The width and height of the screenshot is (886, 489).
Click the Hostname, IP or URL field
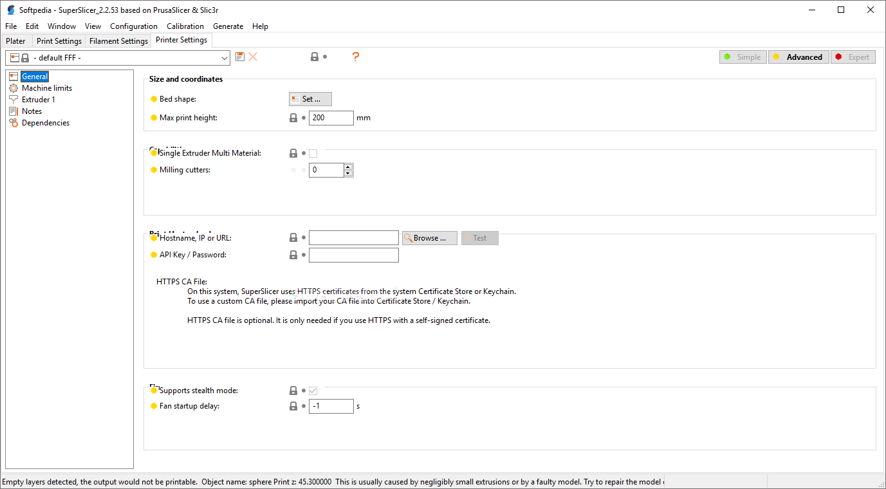point(354,238)
